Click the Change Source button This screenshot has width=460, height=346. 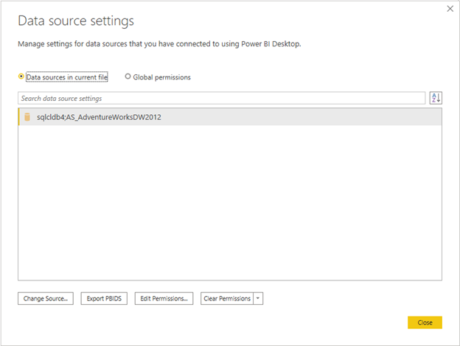[x=46, y=298]
